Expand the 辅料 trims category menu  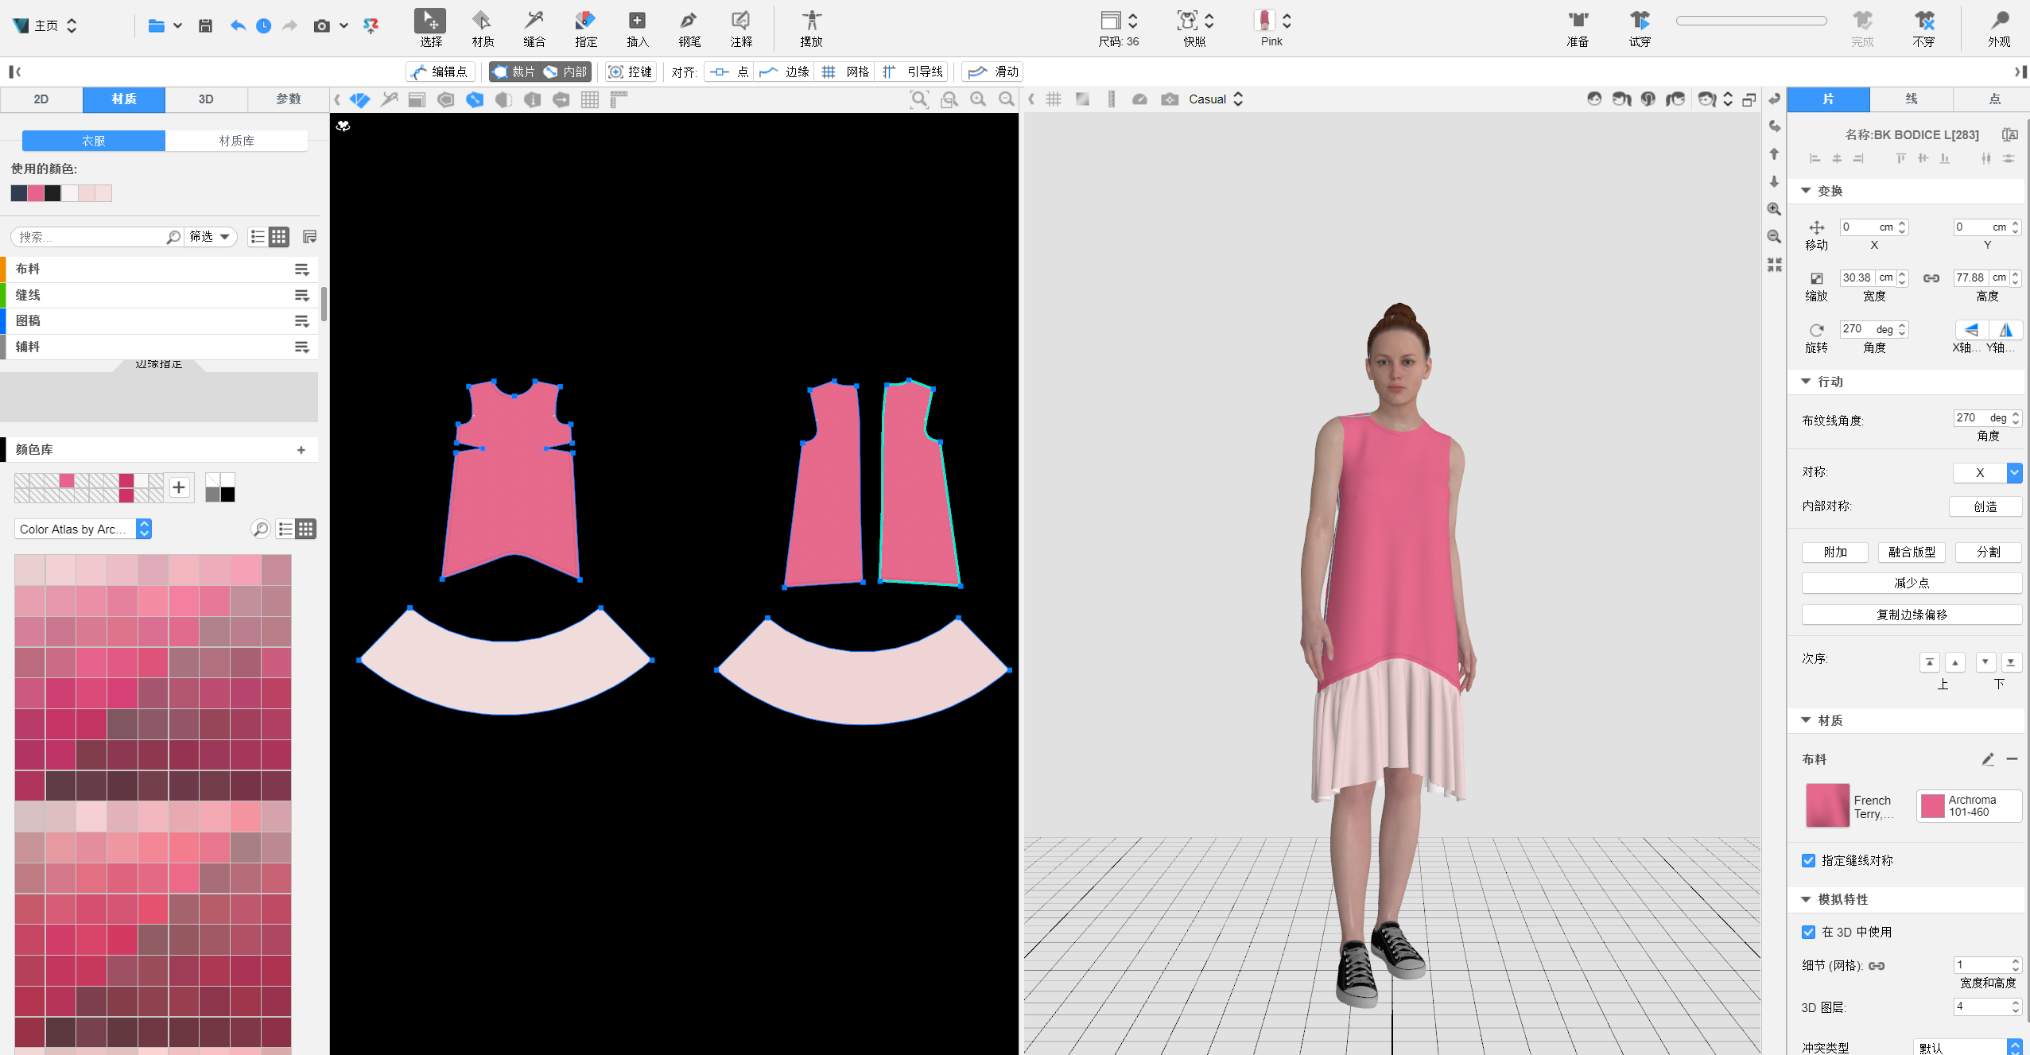click(x=302, y=347)
